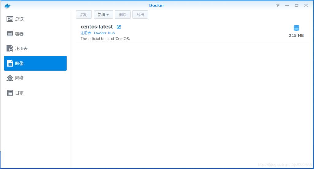Expand the 新增 add dropdown

103,15
